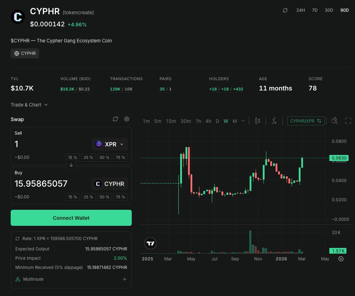Click the $10.7K TVL value
355x296 pixels.
(x=22, y=88)
